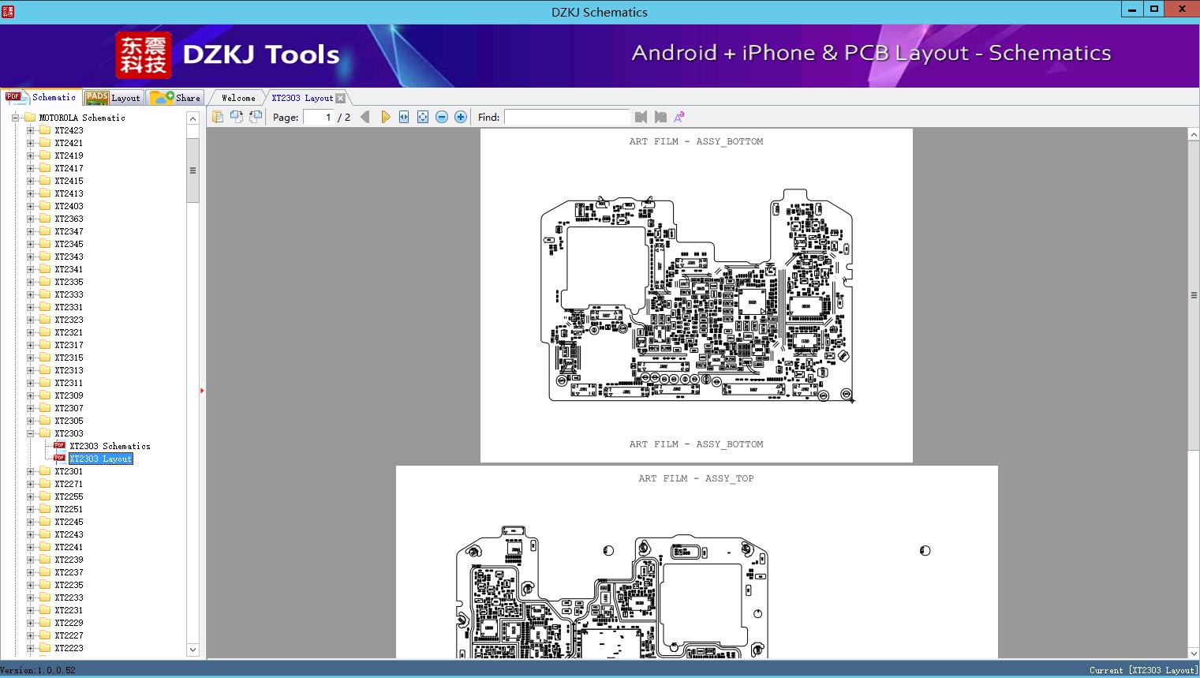Click the Find text field
This screenshot has height=678, width=1200.
point(566,117)
